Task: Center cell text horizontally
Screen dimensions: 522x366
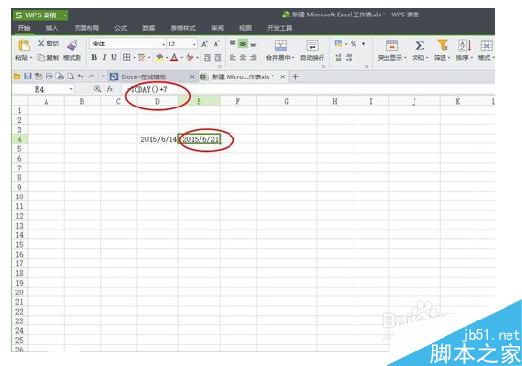Action: point(243,57)
